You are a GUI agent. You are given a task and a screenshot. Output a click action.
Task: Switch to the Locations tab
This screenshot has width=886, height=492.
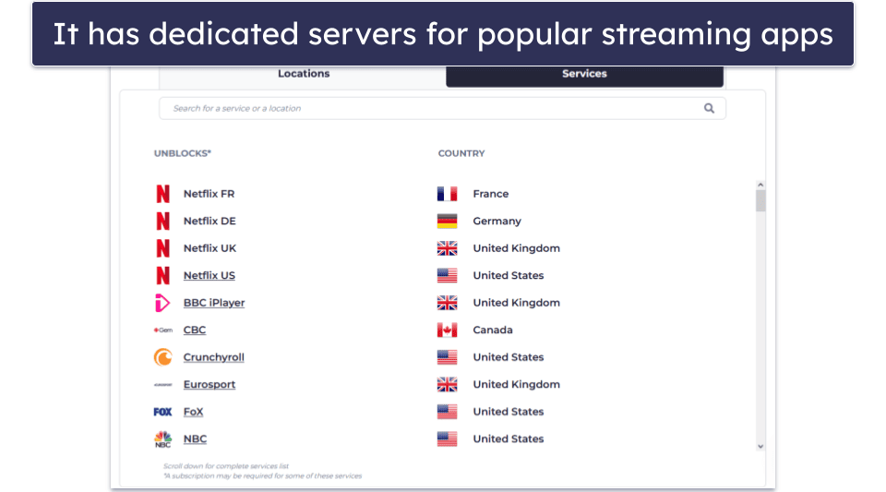[304, 74]
